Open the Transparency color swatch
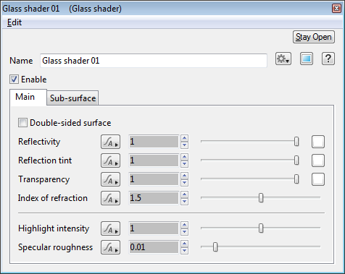Viewport: 345px width, 274px height. pyautogui.click(x=318, y=179)
